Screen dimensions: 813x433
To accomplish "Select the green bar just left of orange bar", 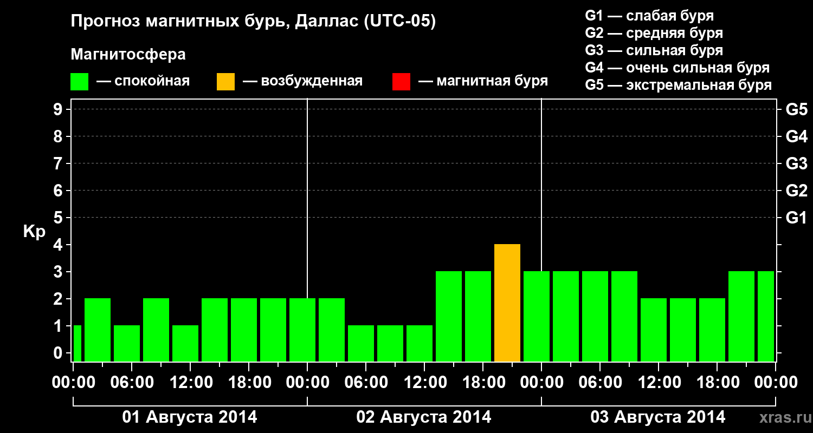I will 478,317.
